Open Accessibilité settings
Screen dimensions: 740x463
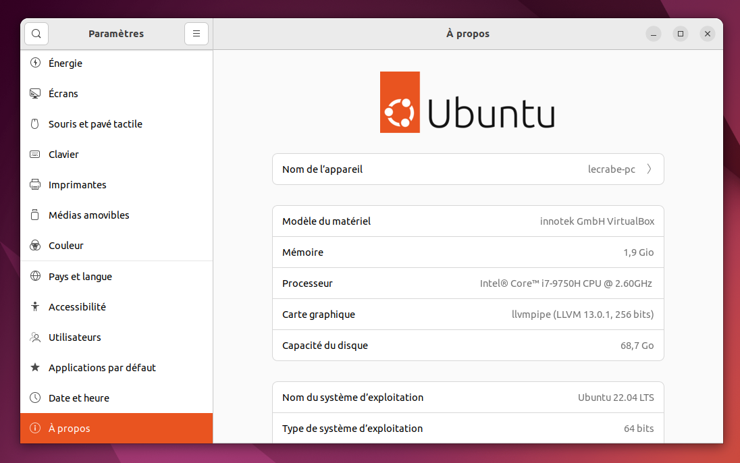117,307
